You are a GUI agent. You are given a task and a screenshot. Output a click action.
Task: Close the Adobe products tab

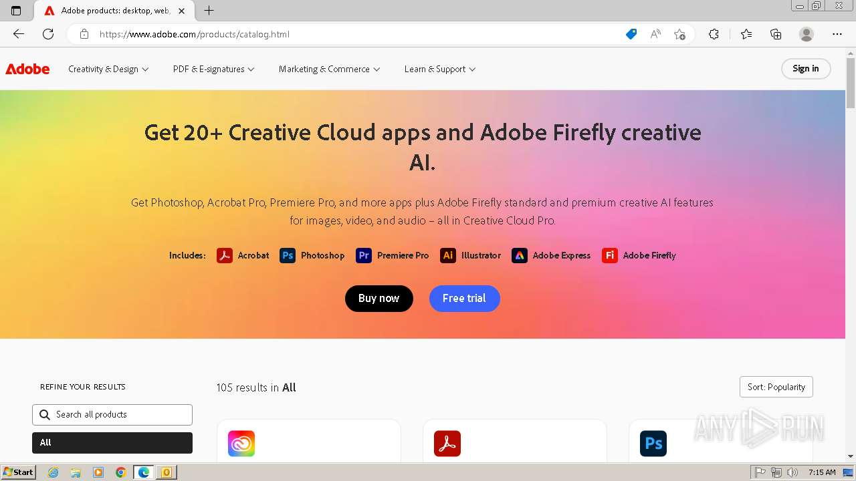click(181, 11)
